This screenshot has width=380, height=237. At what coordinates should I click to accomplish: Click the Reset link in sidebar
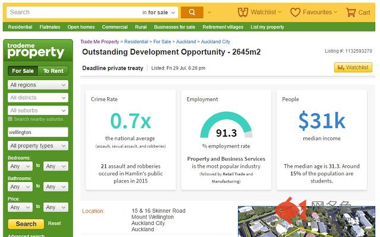click(x=54, y=223)
